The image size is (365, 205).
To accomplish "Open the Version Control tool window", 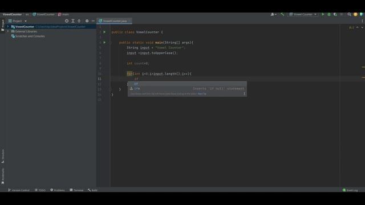I will click(19, 190).
